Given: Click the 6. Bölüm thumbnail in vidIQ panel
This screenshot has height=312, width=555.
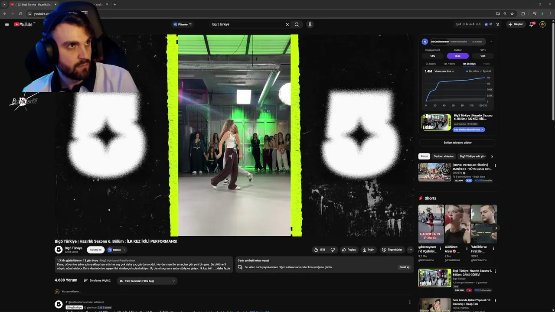Looking at the screenshot, I should pyautogui.click(x=437, y=122).
